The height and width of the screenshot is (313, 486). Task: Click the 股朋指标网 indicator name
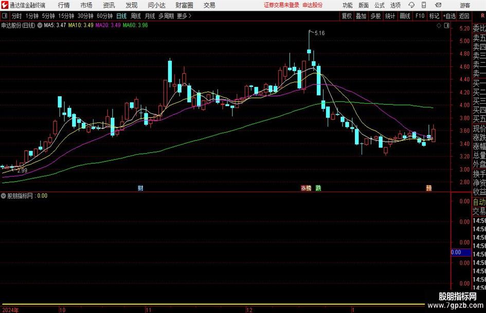pos(20,196)
